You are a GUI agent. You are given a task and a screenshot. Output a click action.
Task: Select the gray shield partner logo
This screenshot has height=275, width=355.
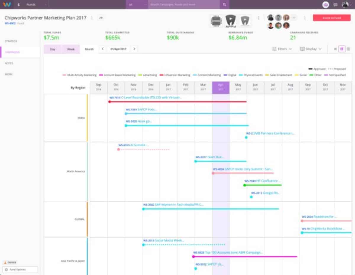point(245,21)
